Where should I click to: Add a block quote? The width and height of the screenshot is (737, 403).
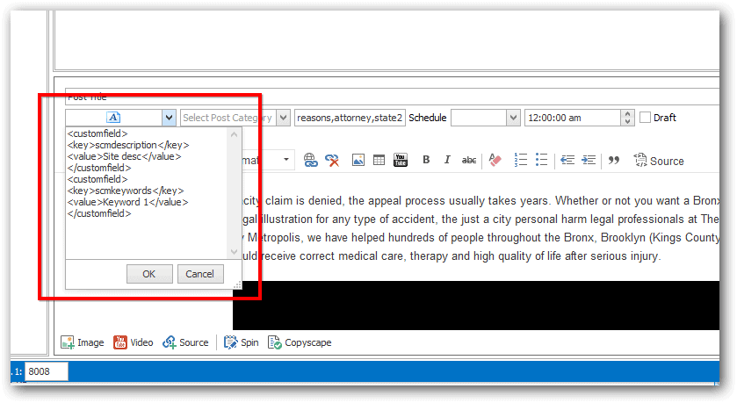click(614, 160)
